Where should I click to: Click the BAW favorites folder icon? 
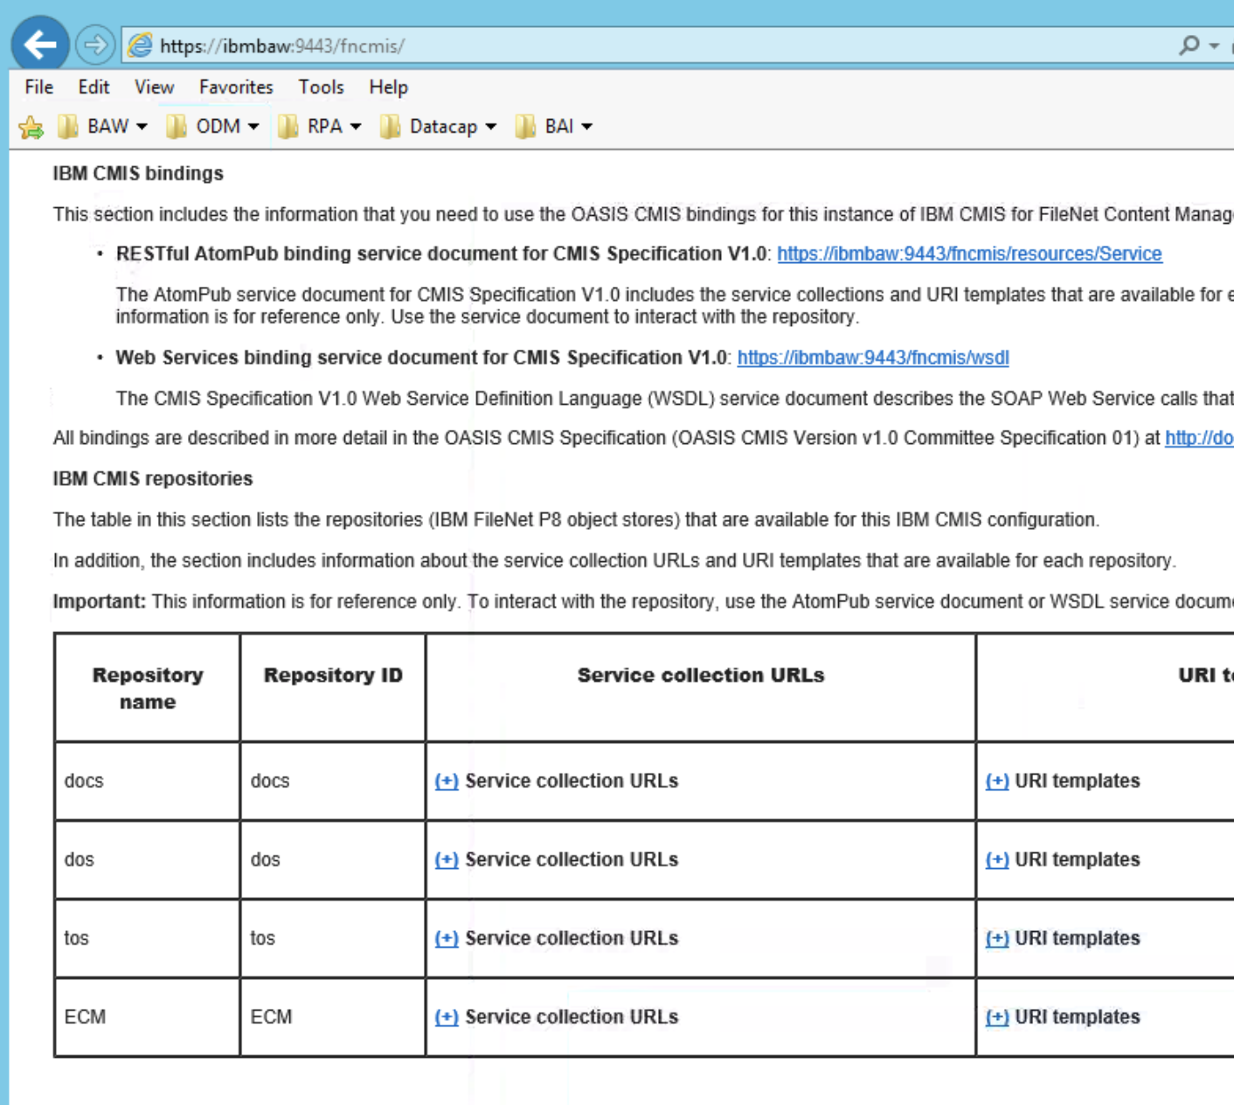pyautogui.click(x=68, y=127)
